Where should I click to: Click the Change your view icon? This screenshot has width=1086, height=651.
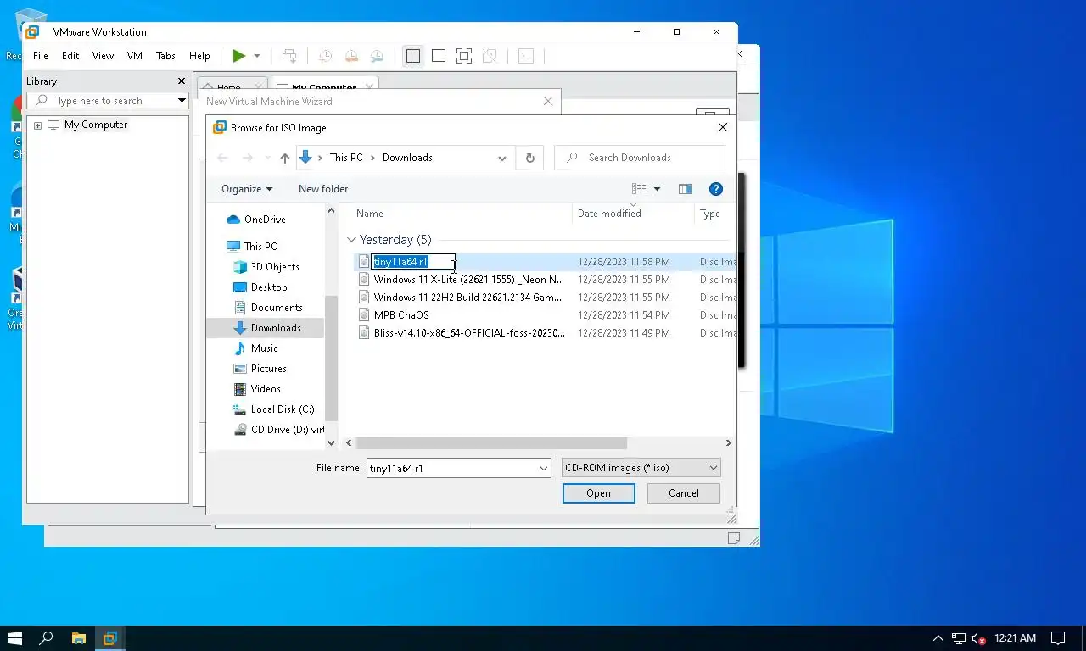point(640,189)
